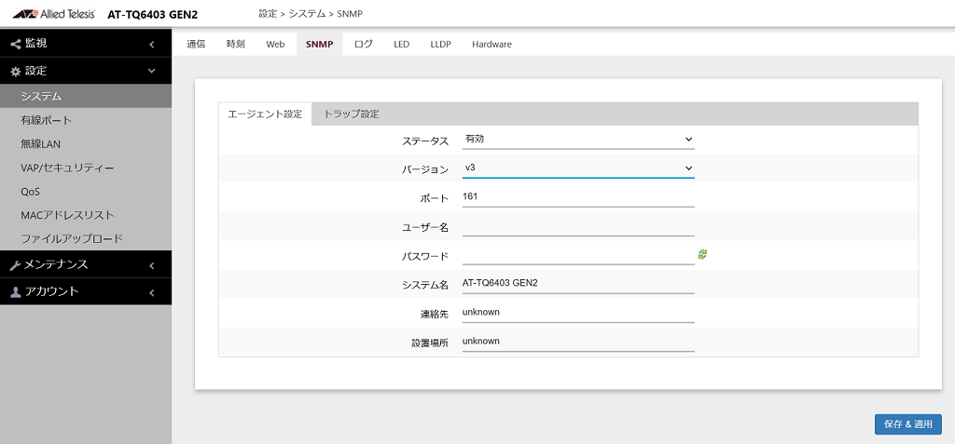Open the LLDP tab

click(x=440, y=45)
